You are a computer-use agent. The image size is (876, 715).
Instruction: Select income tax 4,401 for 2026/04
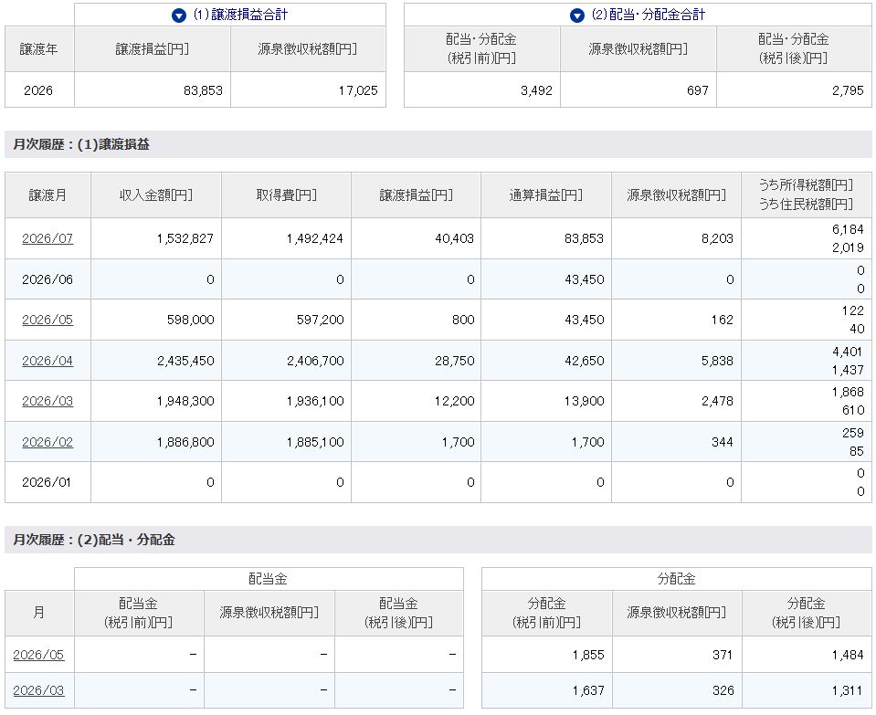click(848, 352)
